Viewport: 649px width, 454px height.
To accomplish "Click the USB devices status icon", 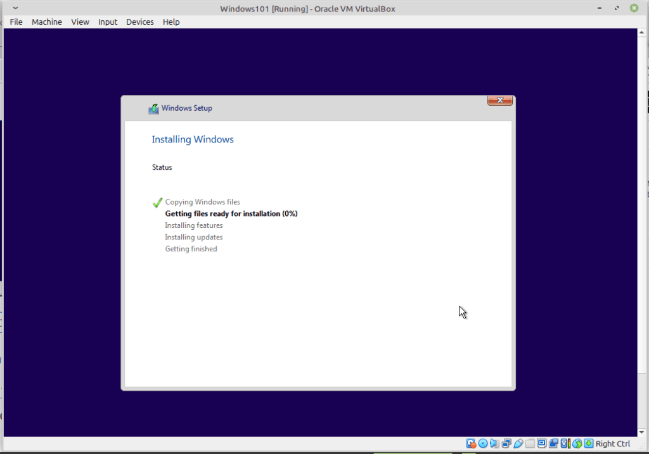I will point(518,444).
